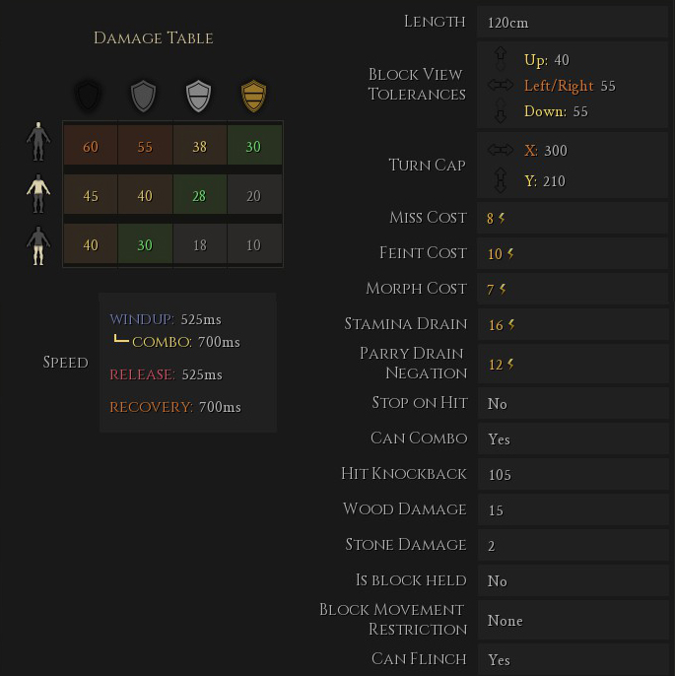Click the Left/Right block view arrow icon

click(x=501, y=86)
